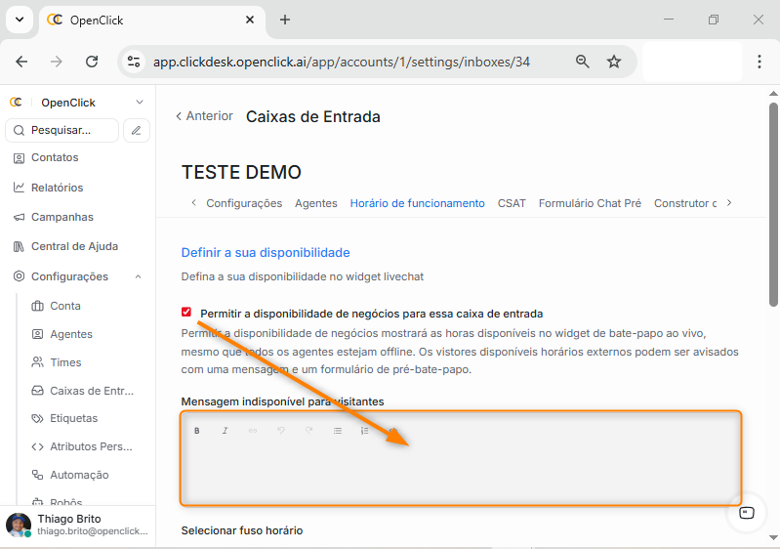This screenshot has height=549, width=780.
Task: Reload the page in browser
Action: pyautogui.click(x=92, y=62)
